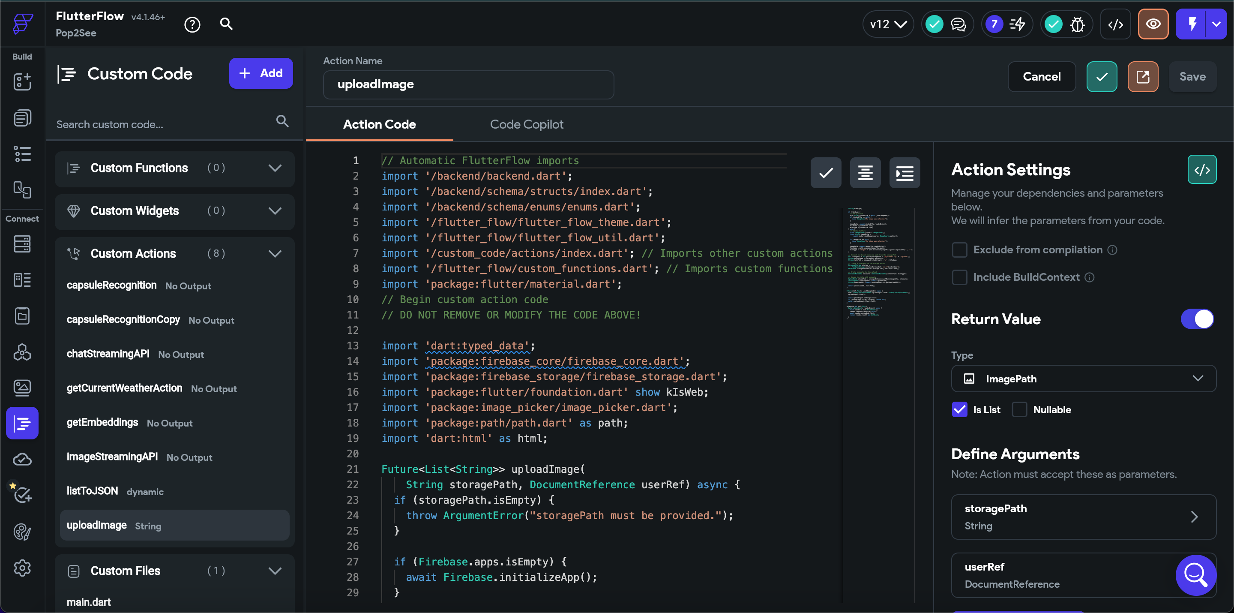Switch to the Code Copilot tab
The height and width of the screenshot is (613, 1234).
526,124
